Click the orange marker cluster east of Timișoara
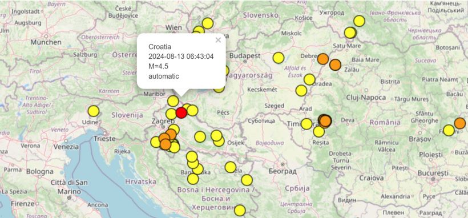 [325, 121]
